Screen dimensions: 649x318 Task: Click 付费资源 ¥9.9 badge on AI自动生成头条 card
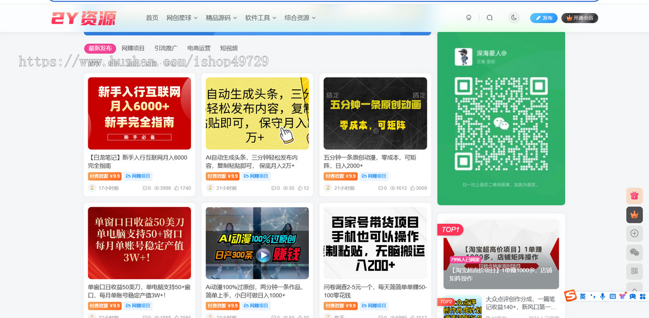(222, 176)
